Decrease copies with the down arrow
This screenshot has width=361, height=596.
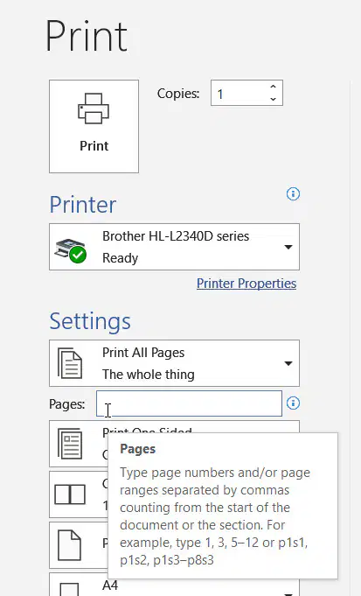(x=273, y=99)
